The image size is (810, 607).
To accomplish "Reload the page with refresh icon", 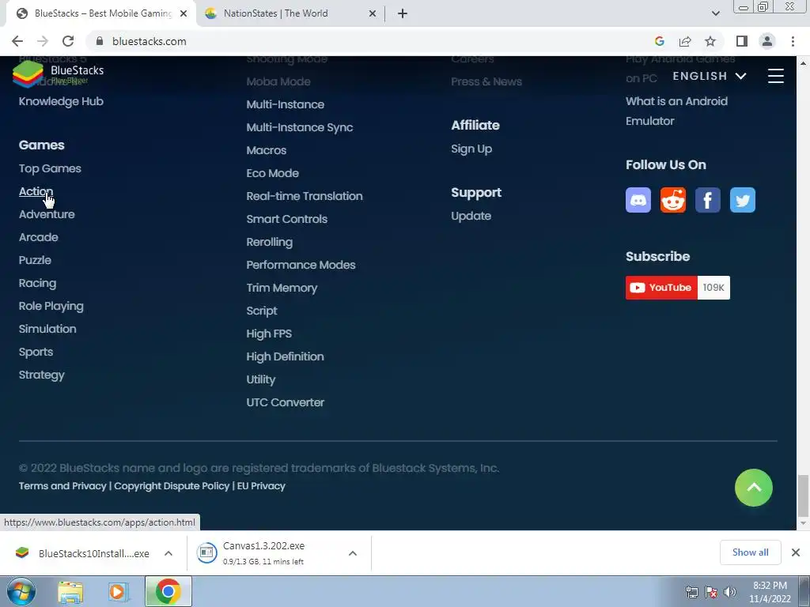I will (x=68, y=41).
